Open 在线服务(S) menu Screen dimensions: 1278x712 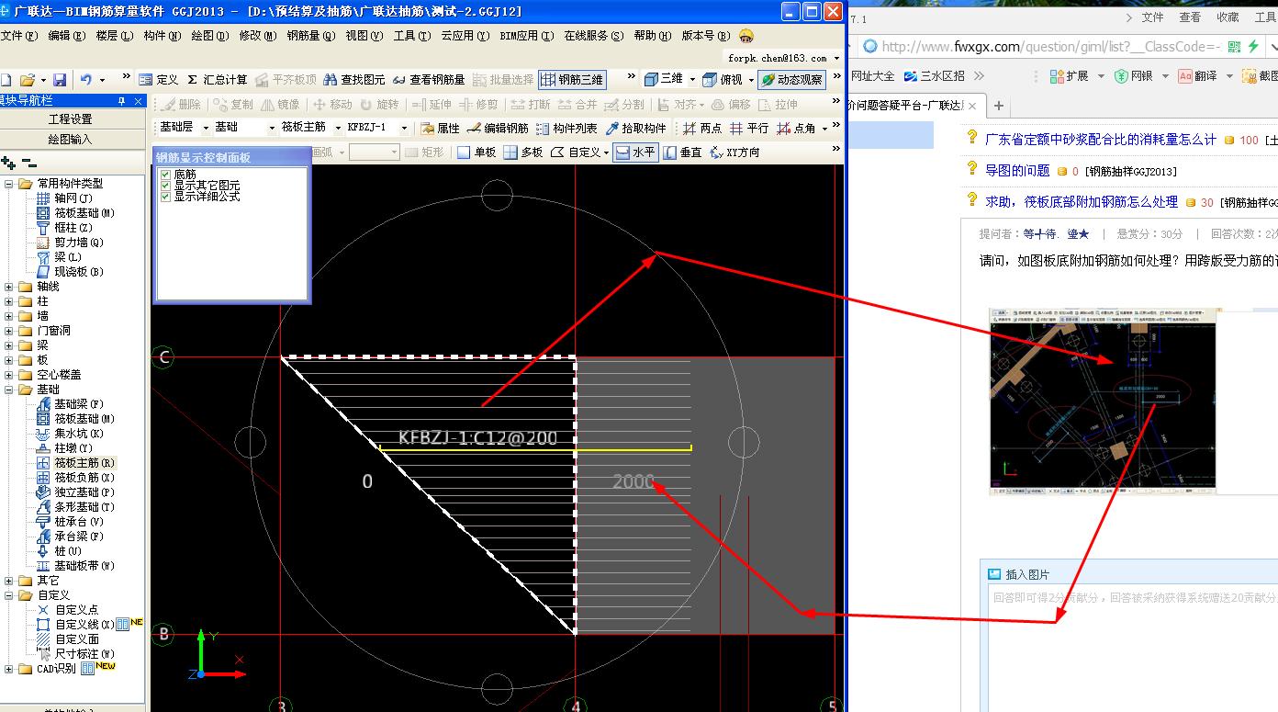pos(593,36)
